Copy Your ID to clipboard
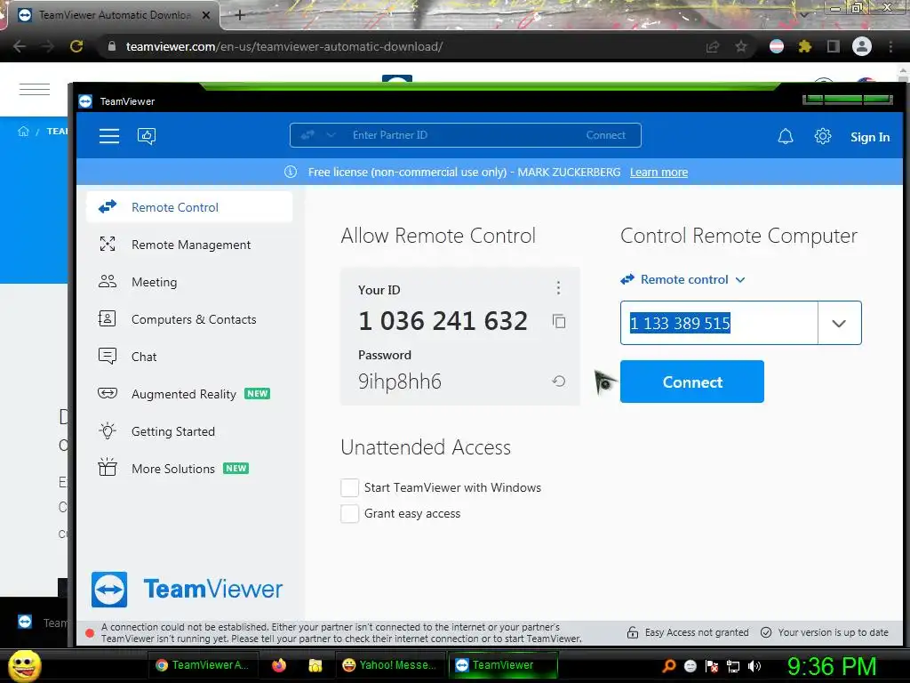 coord(559,321)
